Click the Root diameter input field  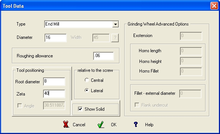click(54, 81)
